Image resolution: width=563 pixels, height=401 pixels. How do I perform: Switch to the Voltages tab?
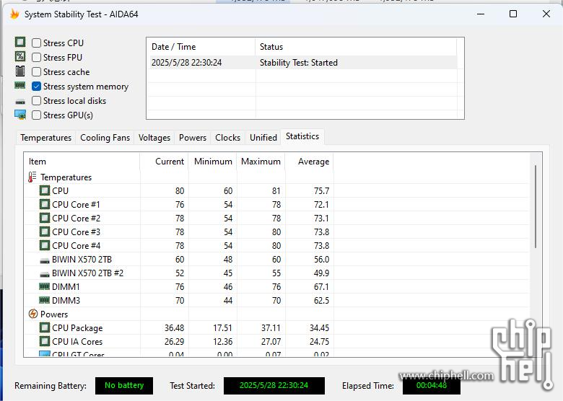click(154, 138)
